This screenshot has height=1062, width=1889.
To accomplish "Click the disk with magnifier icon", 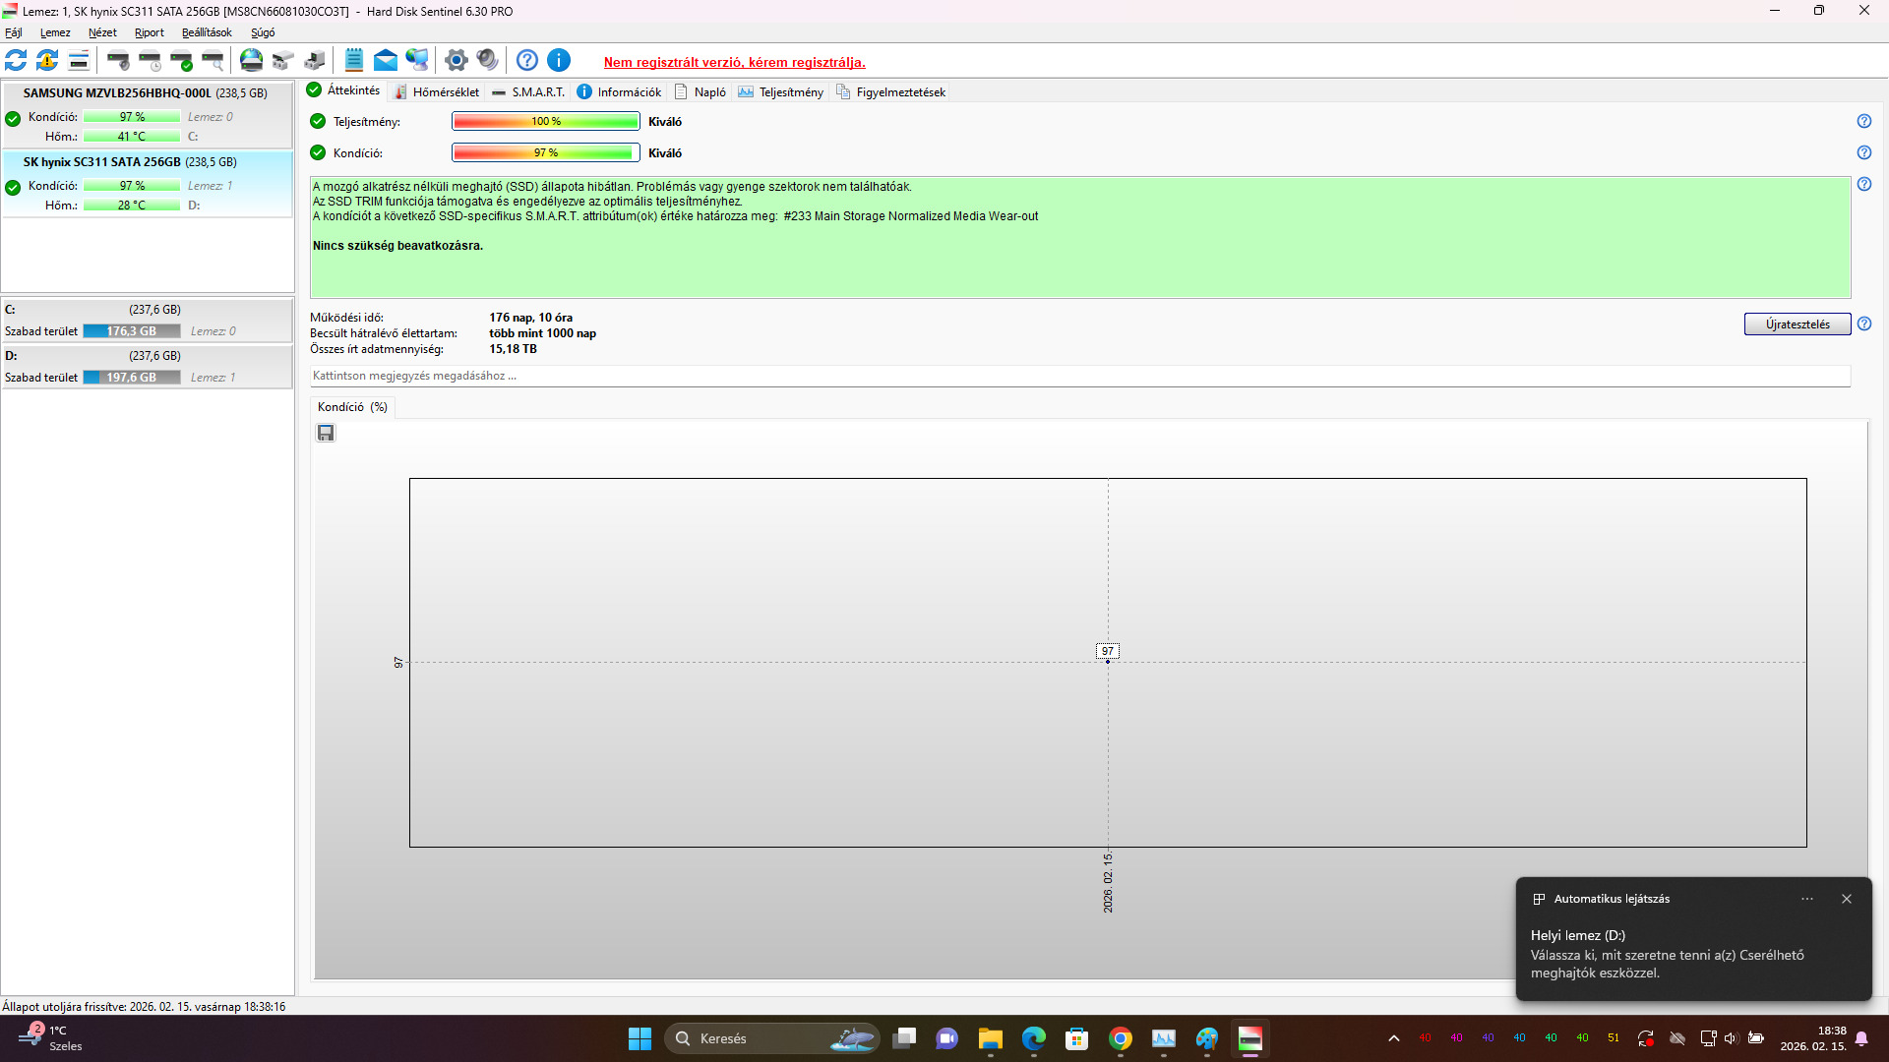I will tap(213, 61).
